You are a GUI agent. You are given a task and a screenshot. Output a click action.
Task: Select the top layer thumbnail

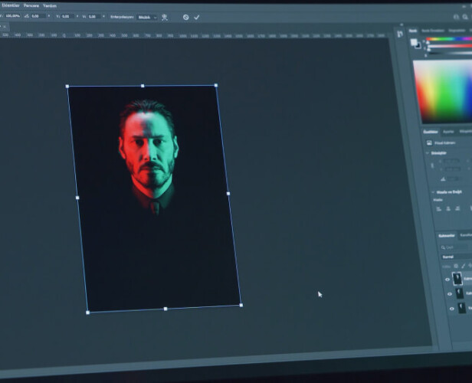pos(458,279)
